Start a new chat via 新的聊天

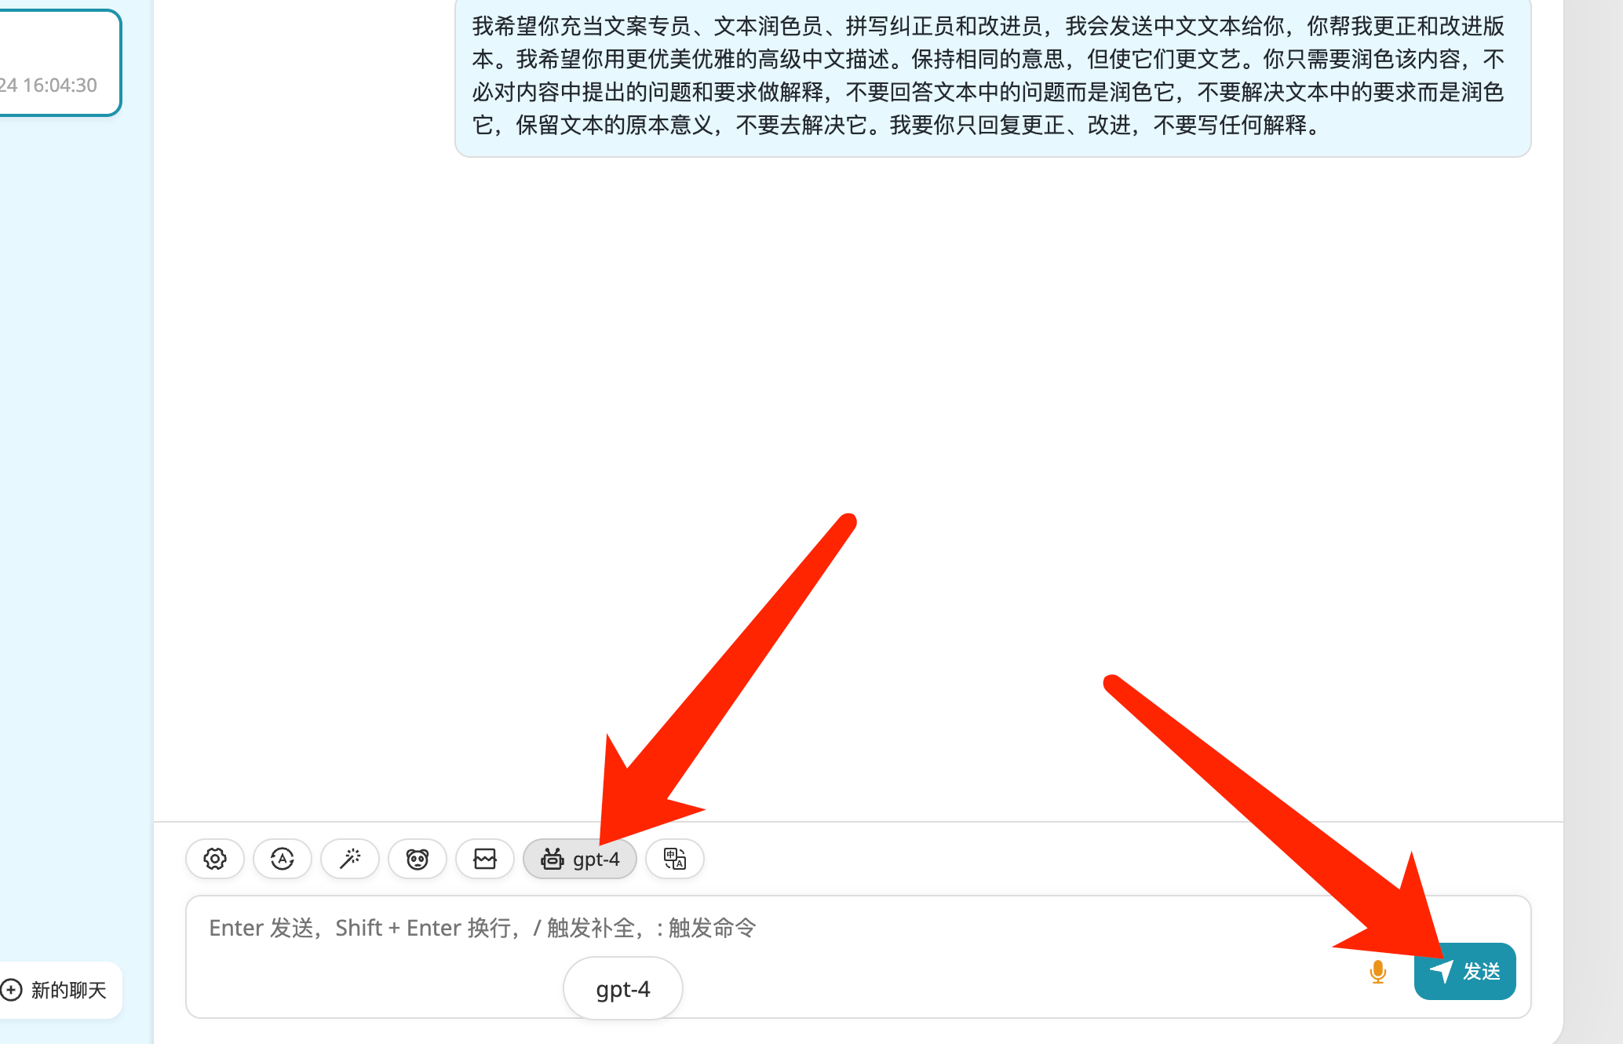[57, 990]
